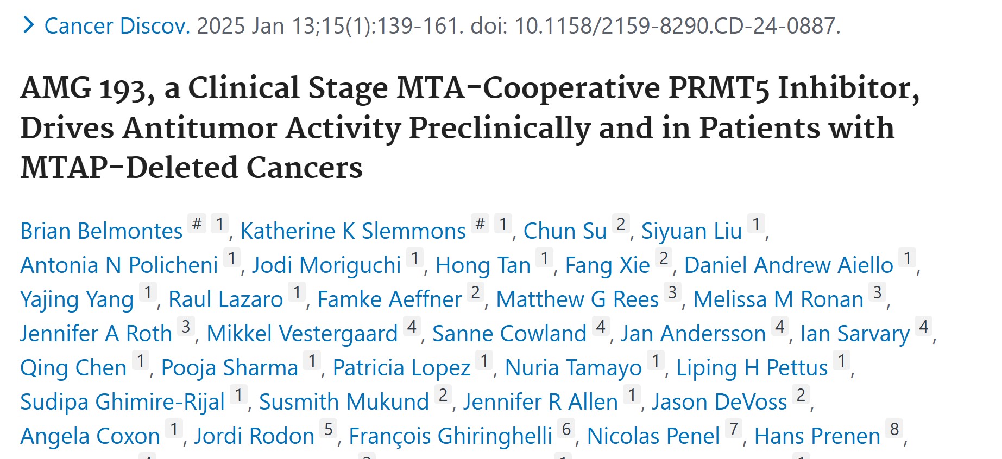Show affiliation 3 beside Matthew G Rees
1002x459 pixels.
pos(672,292)
